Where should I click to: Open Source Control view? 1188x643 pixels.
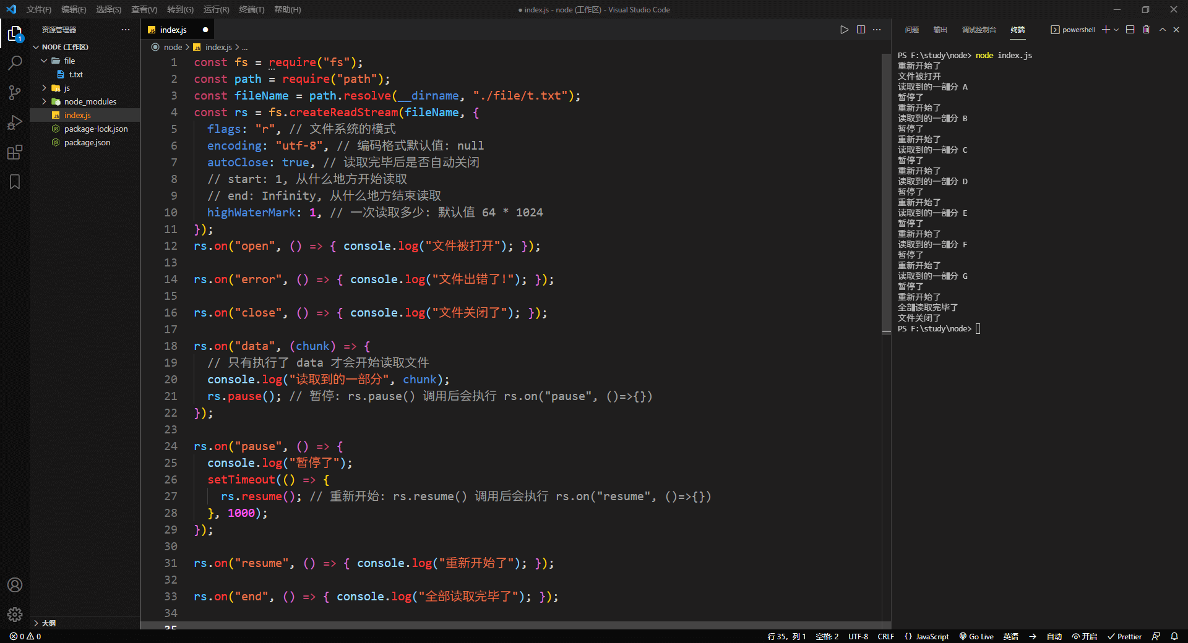point(15,93)
